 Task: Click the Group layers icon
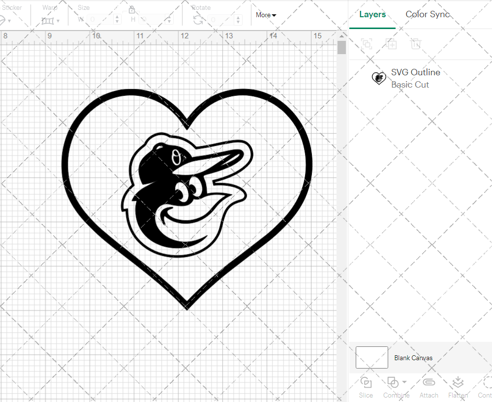(x=367, y=44)
